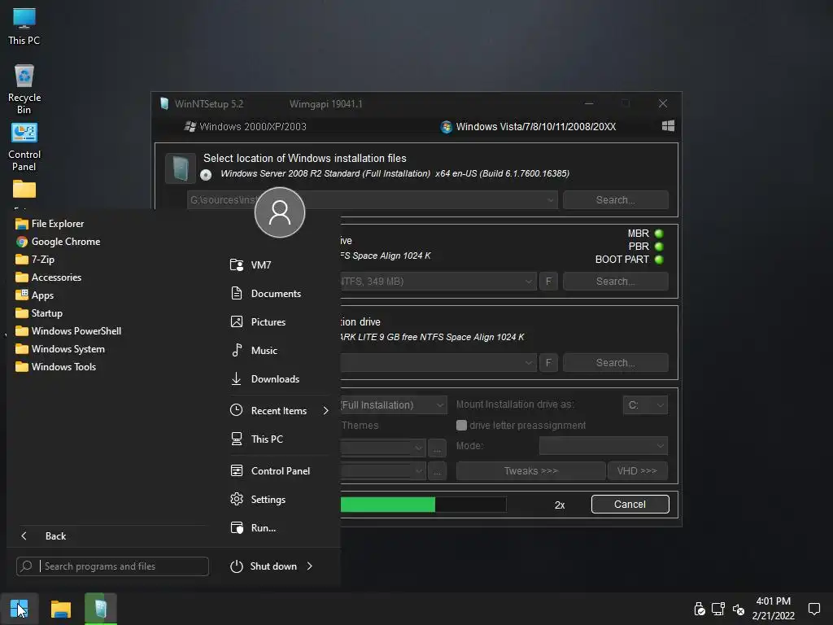
Task: Launch Google Chrome from Start menu
Action: click(58, 242)
